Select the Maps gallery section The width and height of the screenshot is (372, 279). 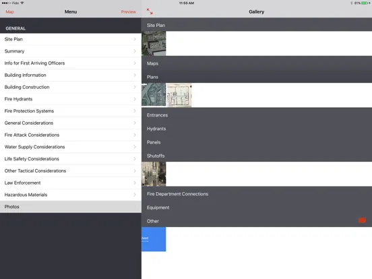[x=257, y=63]
